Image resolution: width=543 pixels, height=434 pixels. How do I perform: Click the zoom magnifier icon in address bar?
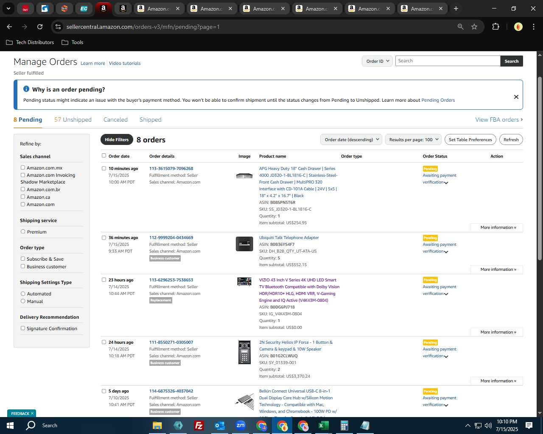pyautogui.click(x=461, y=27)
